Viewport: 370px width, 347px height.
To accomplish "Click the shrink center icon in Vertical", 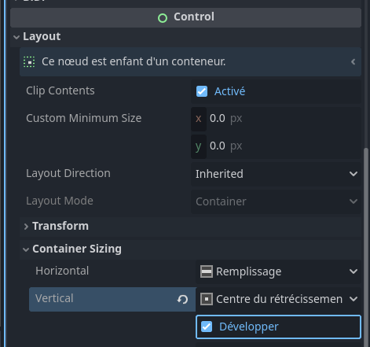I will (x=207, y=299).
